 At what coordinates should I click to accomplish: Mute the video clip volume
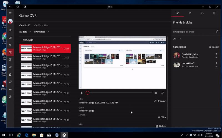[156, 93]
